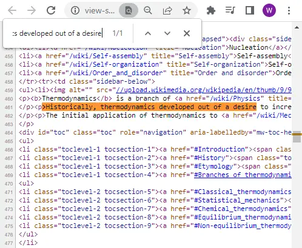Open the media controls icon
This screenshot has width=302, height=248.
[230, 10]
